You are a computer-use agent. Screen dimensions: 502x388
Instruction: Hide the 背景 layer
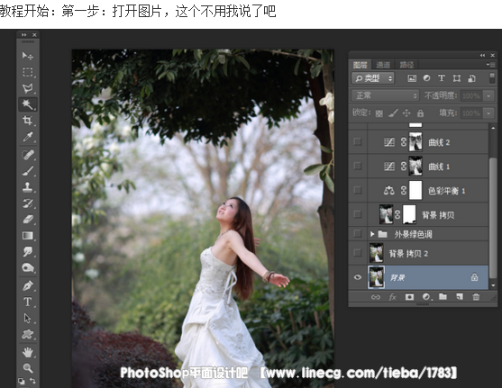point(358,277)
